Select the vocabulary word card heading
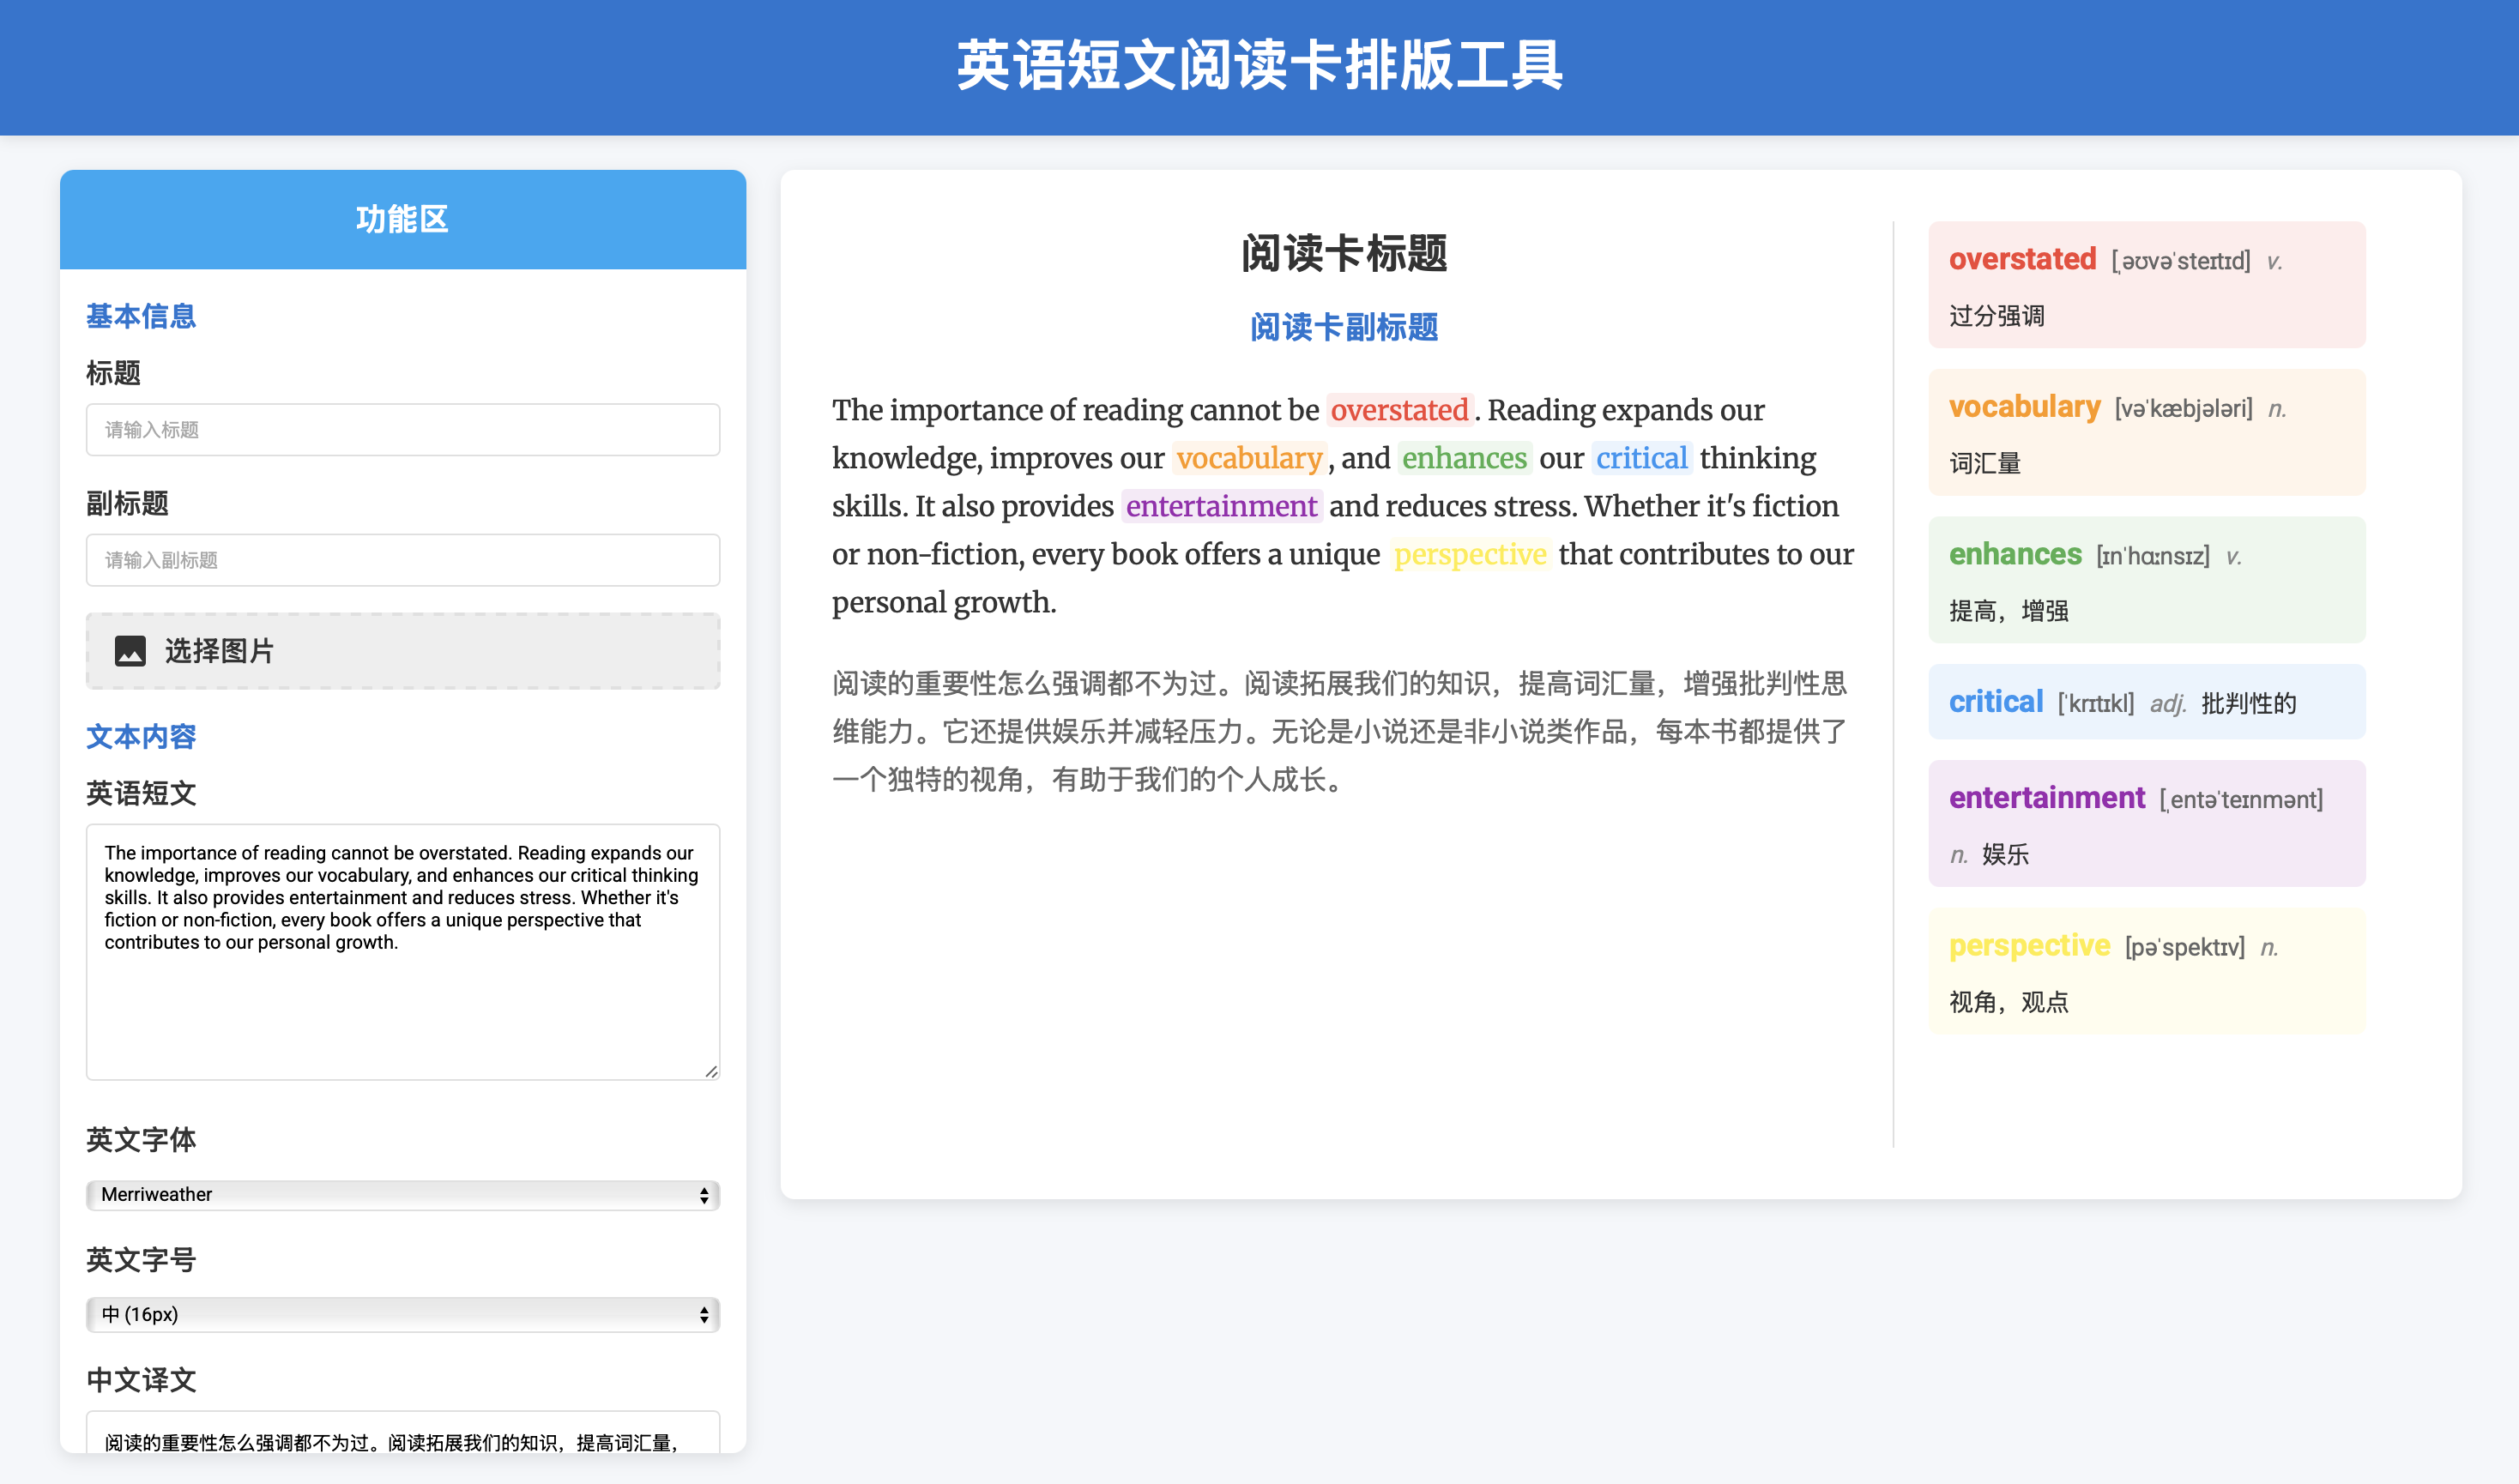The width and height of the screenshot is (2519, 1484). [x=2024, y=407]
